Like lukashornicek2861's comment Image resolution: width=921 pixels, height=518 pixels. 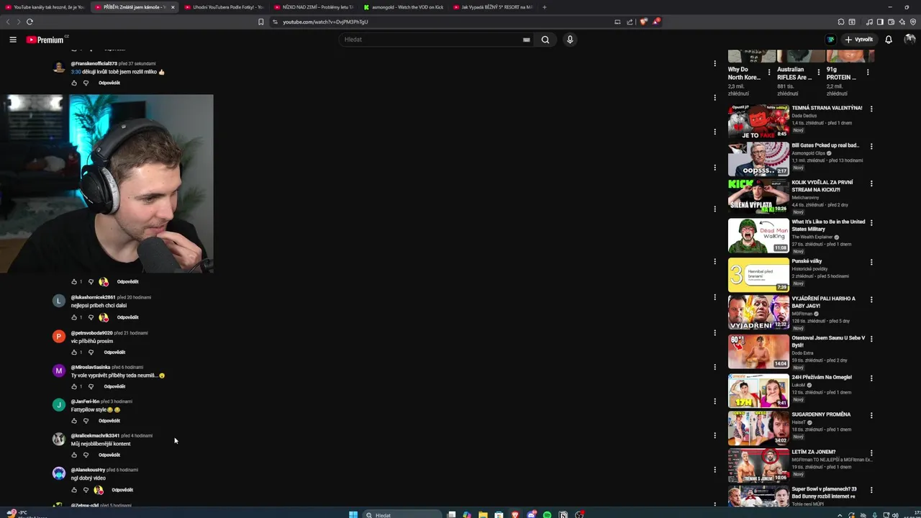tap(73, 317)
